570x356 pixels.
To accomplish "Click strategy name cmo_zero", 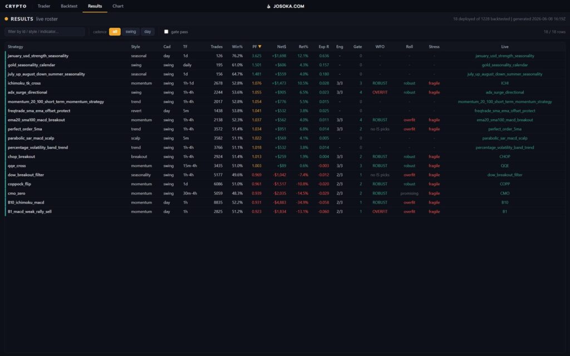I will pyautogui.click(x=16, y=193).
